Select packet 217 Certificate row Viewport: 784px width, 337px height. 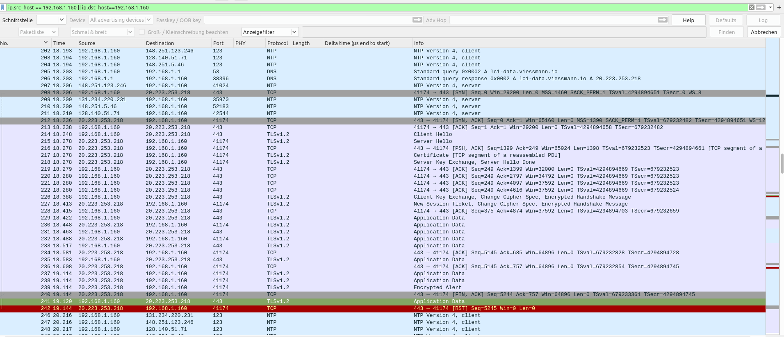383,155
